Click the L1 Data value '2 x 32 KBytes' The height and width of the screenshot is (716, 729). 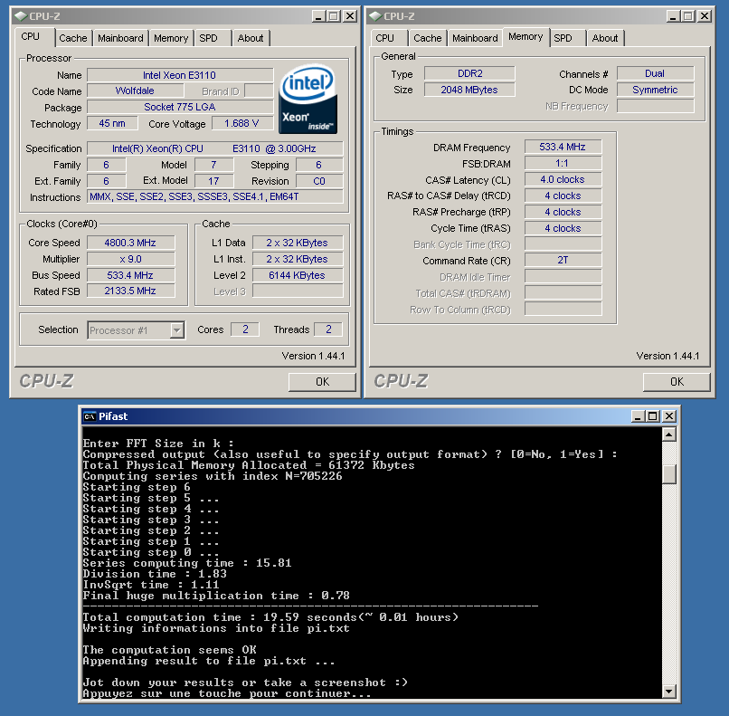[x=298, y=243]
